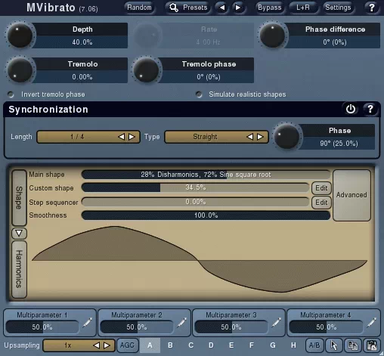384x356 pixels.
Task: Adjust the Step sequencer 0.00% slider
Action: coord(195,202)
